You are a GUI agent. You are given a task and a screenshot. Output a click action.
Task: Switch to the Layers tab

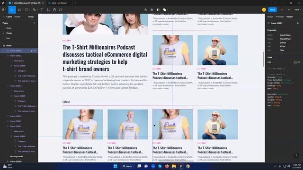pos(9,17)
